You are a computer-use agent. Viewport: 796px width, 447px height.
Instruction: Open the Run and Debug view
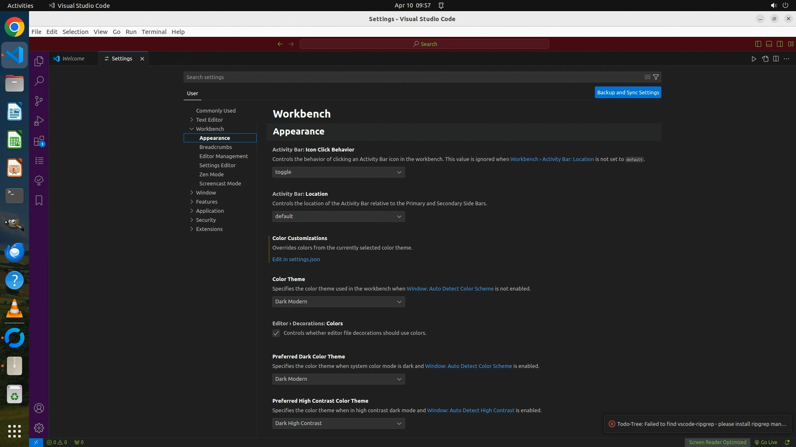pyautogui.click(x=39, y=121)
